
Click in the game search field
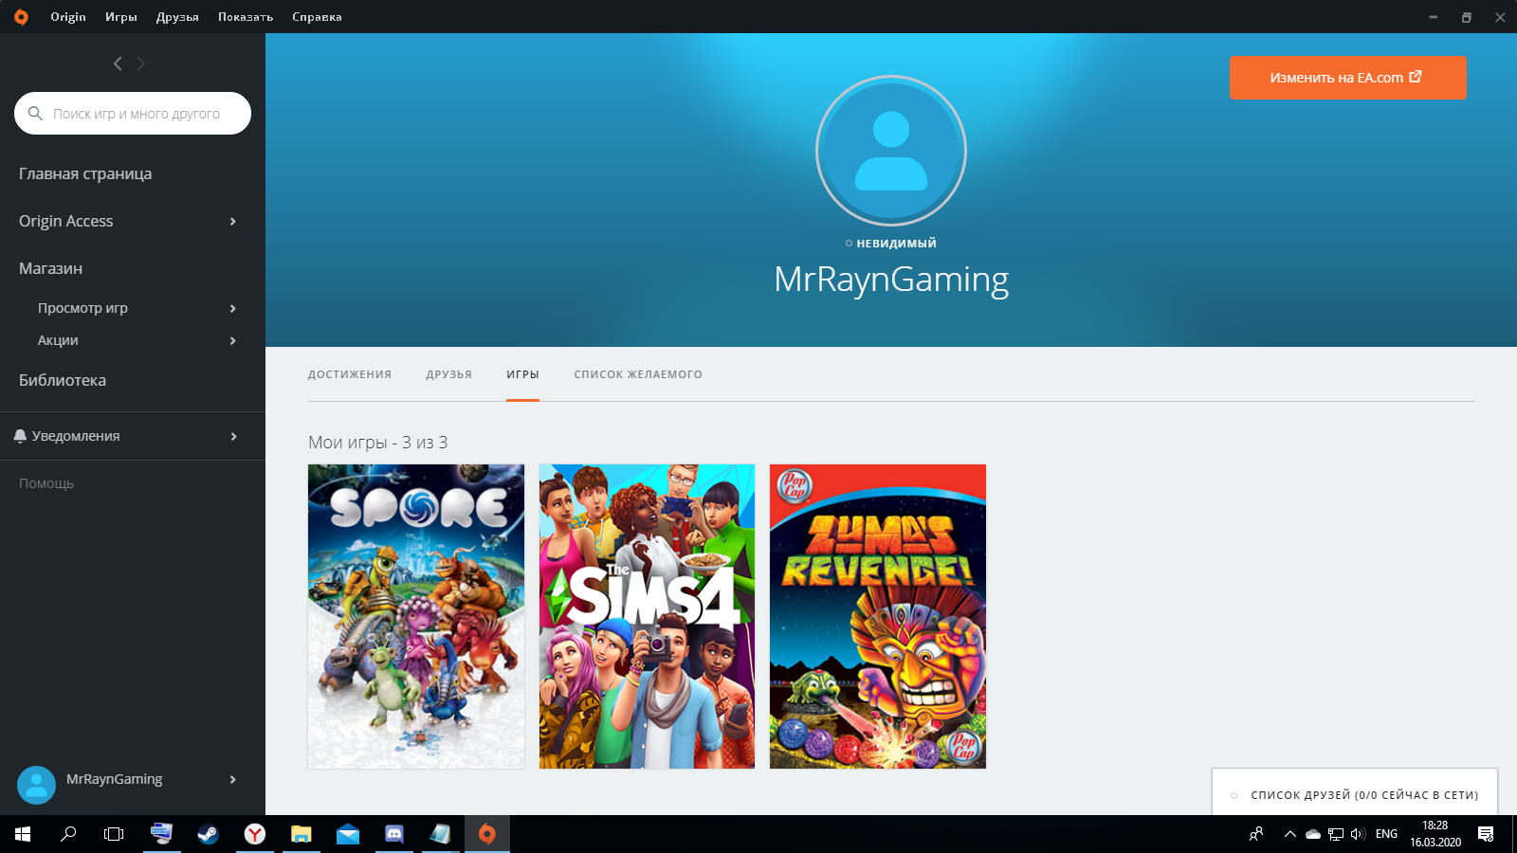pyautogui.click(x=133, y=113)
